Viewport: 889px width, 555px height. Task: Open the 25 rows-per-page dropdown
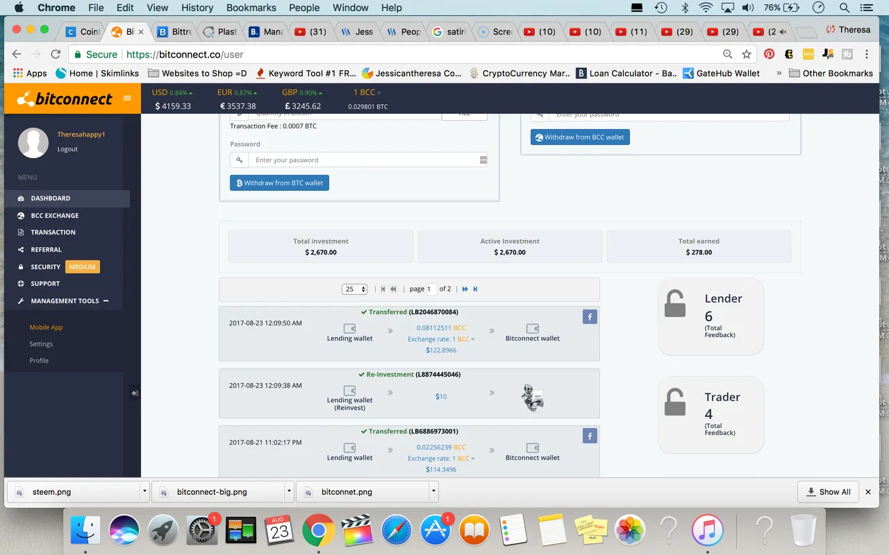pyautogui.click(x=354, y=289)
